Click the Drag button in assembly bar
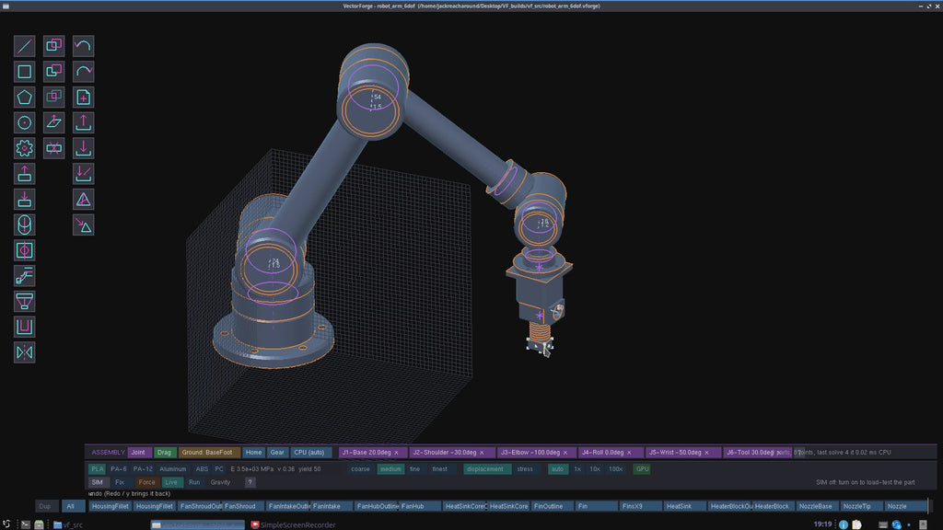The image size is (943, 530). pyautogui.click(x=164, y=452)
